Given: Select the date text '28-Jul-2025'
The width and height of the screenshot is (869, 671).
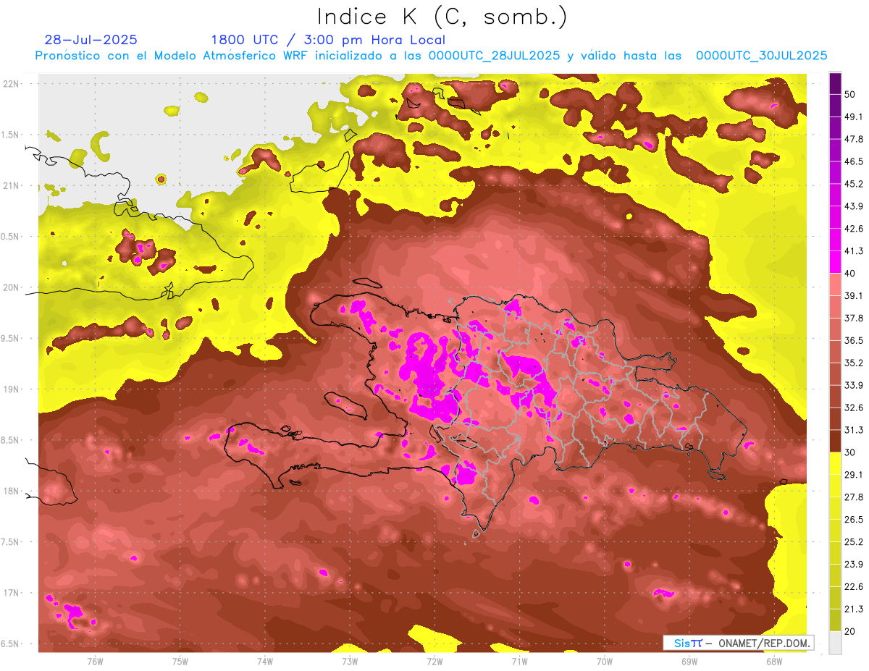Looking at the screenshot, I should click(91, 40).
